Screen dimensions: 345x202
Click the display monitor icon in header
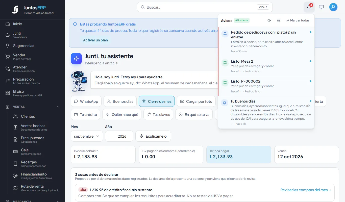[321, 7]
